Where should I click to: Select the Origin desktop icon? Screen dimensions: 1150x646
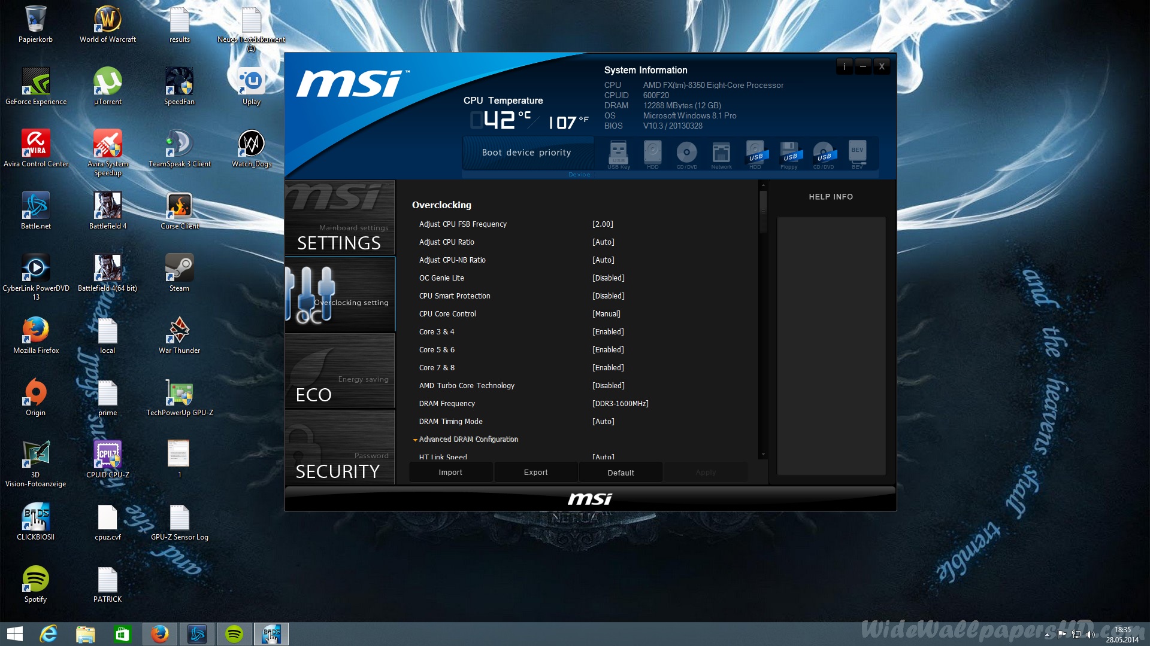(x=36, y=398)
